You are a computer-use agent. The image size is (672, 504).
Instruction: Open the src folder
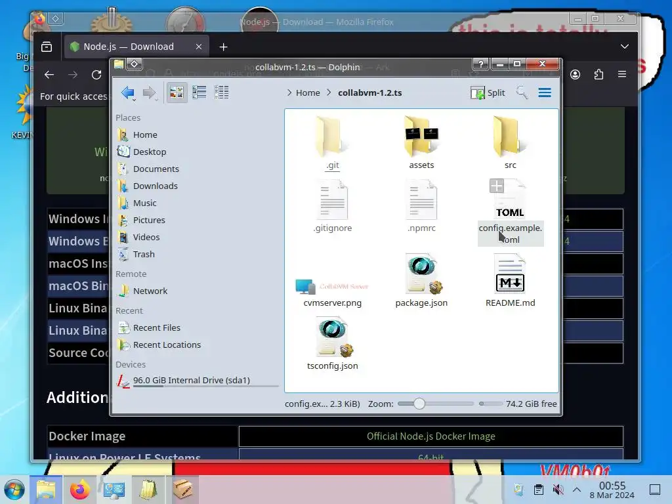click(510, 143)
